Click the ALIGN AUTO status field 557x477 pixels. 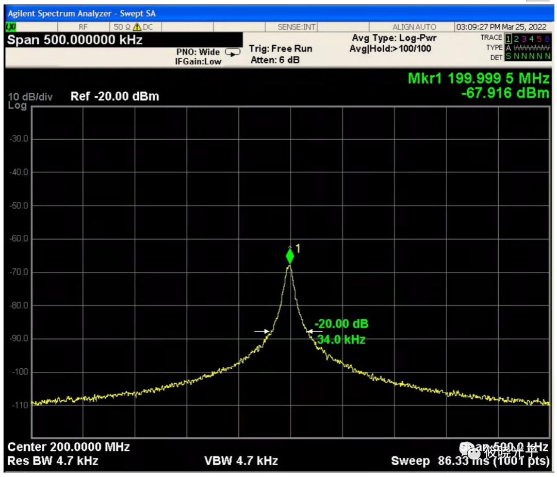[x=414, y=27]
